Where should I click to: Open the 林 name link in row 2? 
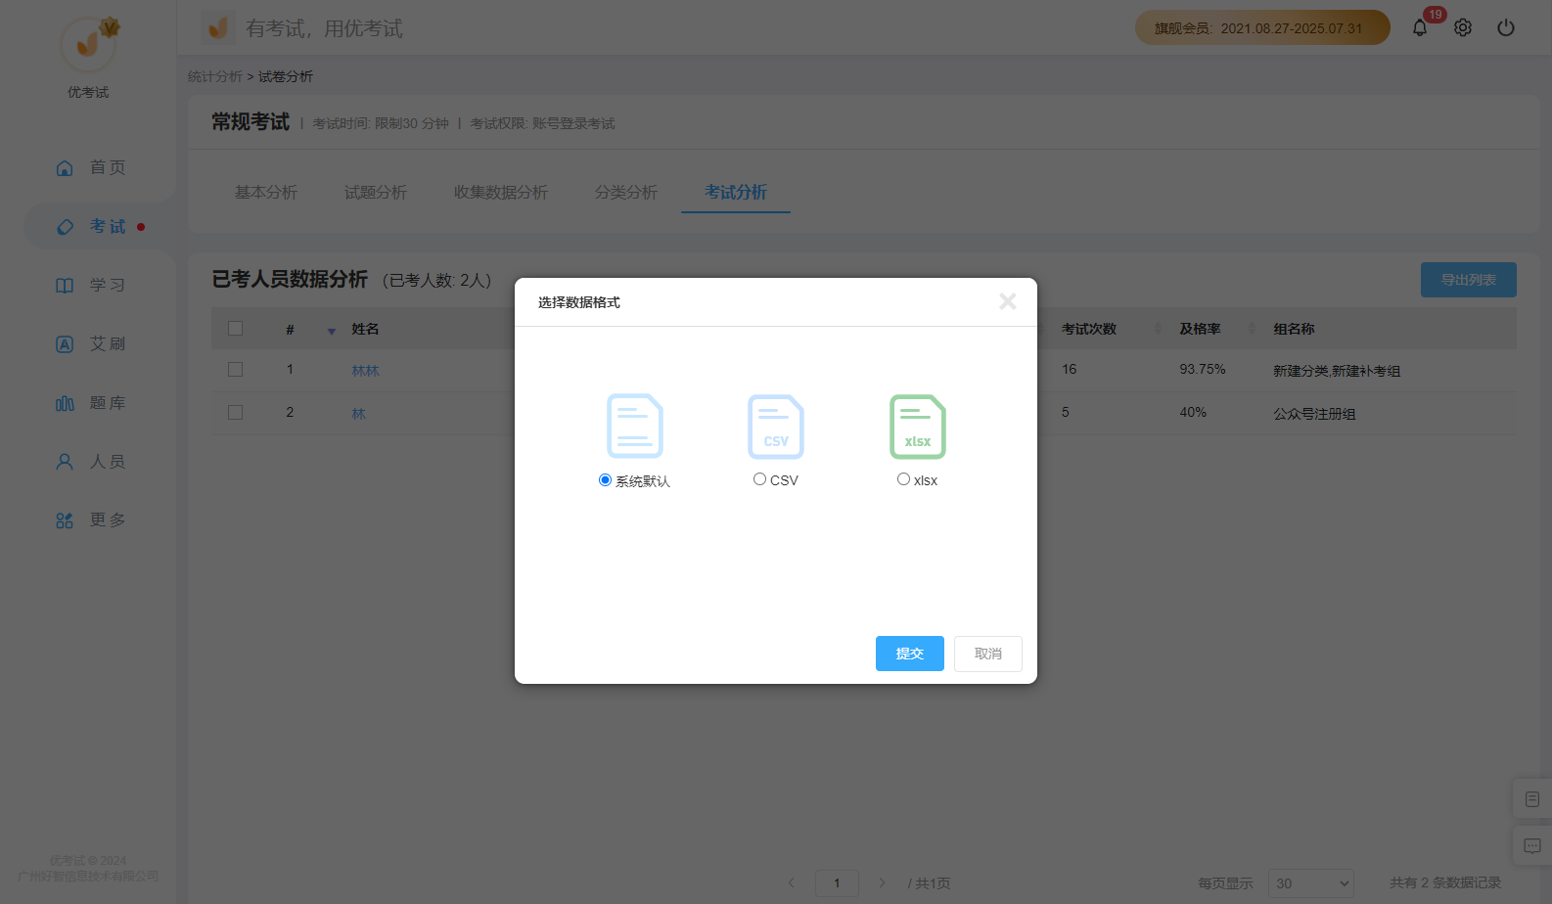(x=359, y=414)
